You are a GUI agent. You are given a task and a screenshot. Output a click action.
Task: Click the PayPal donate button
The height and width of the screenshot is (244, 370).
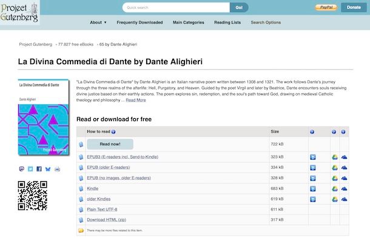326,7
